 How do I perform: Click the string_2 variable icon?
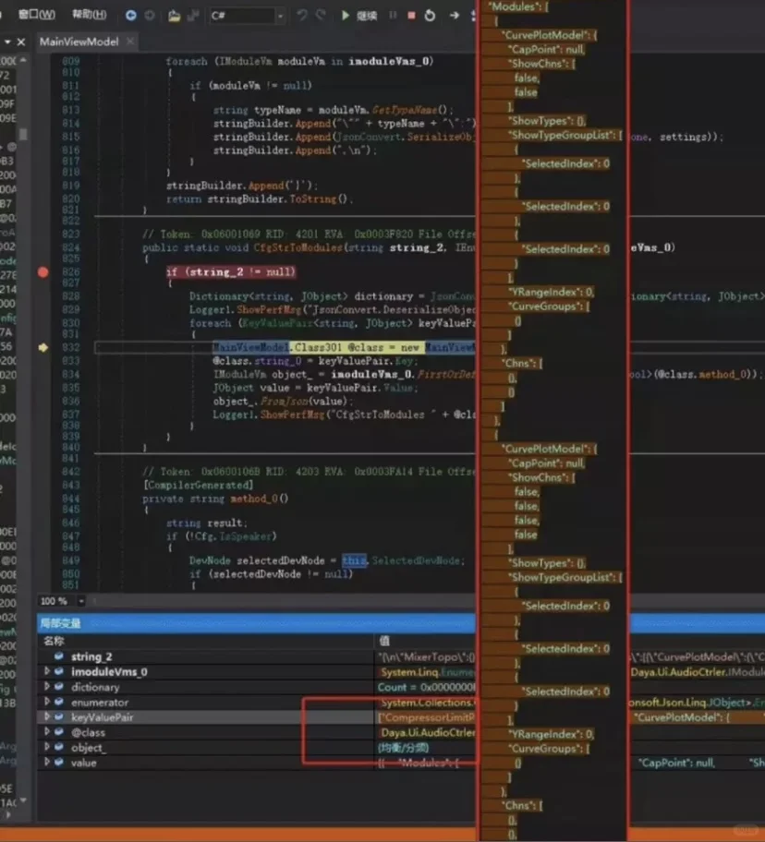pyautogui.click(x=59, y=656)
